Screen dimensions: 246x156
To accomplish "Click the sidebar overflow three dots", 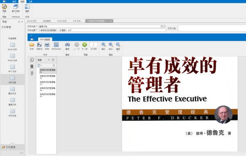I will pos(22,153).
